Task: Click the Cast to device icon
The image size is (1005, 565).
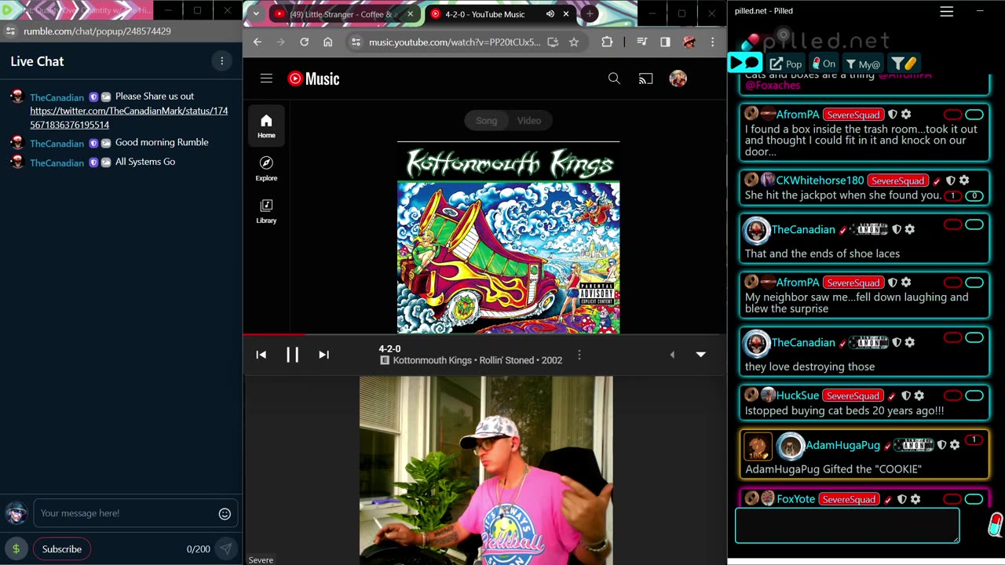Action: pos(645,78)
